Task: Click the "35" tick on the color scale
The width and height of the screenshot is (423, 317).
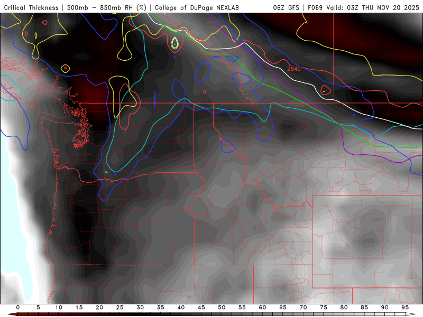Action: (161, 307)
